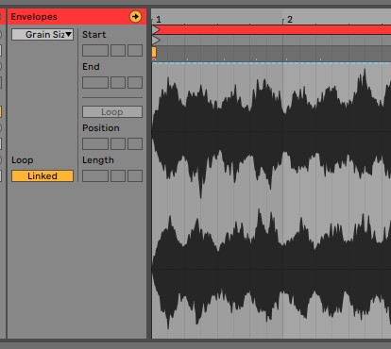The image size is (391, 349).
Task: Click the Start label
Action: tap(93, 35)
